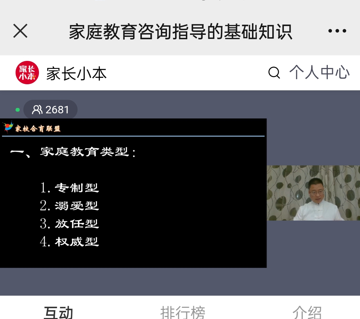360x319 pixels.
Task: Tap the green live status dot
Action: click(18, 110)
